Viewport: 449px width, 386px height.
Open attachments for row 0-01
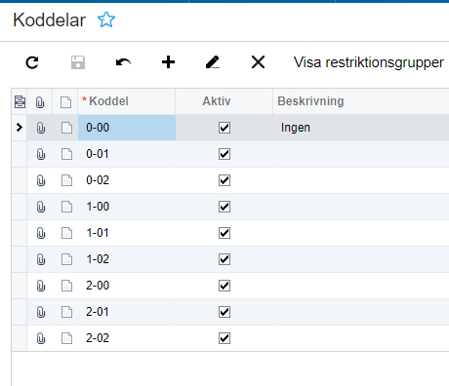coord(41,154)
